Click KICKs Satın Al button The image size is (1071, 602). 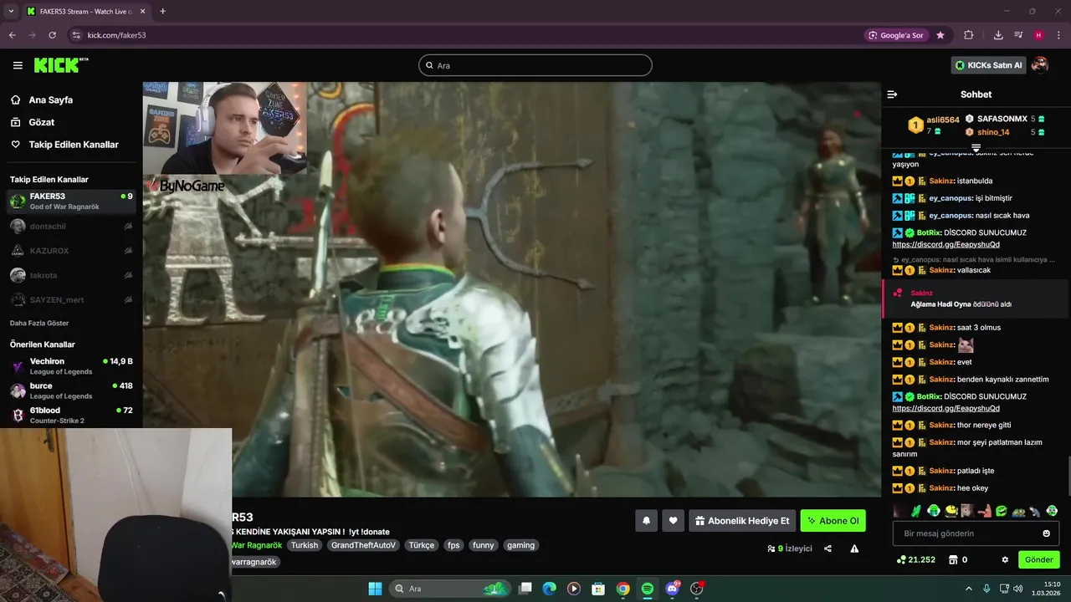tap(988, 65)
